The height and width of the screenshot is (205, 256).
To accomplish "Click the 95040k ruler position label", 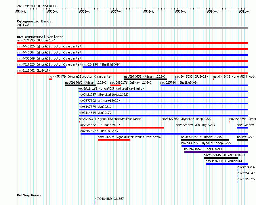I will pos(20,12).
